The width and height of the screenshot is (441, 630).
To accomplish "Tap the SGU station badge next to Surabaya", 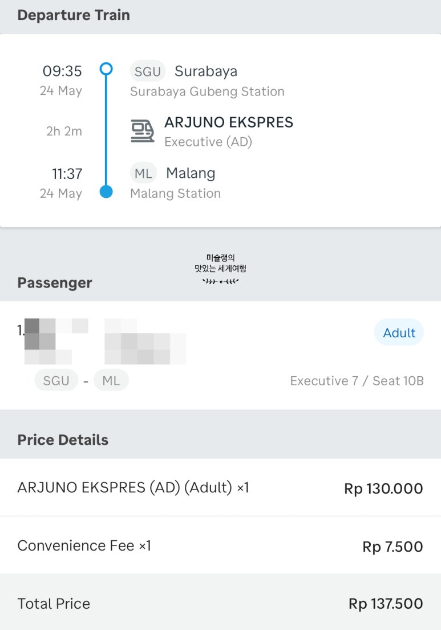I will pos(148,71).
